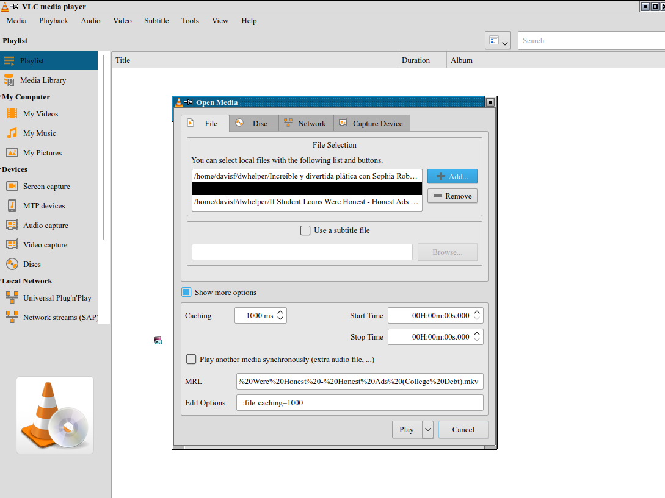Viewport: 665px width, 498px height.
Task: Click the Edit Options input field
Action: 360,403
